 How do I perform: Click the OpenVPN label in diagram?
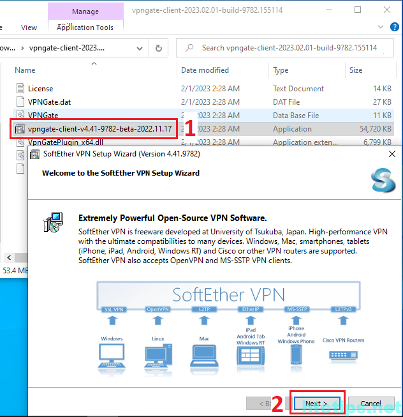coord(158,309)
